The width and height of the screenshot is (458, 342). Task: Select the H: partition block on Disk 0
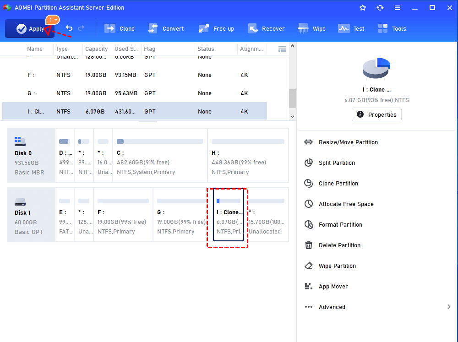[248, 155]
